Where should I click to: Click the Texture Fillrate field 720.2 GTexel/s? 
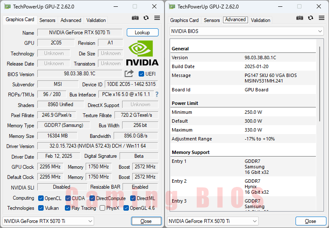pyautogui.click(x=137, y=115)
